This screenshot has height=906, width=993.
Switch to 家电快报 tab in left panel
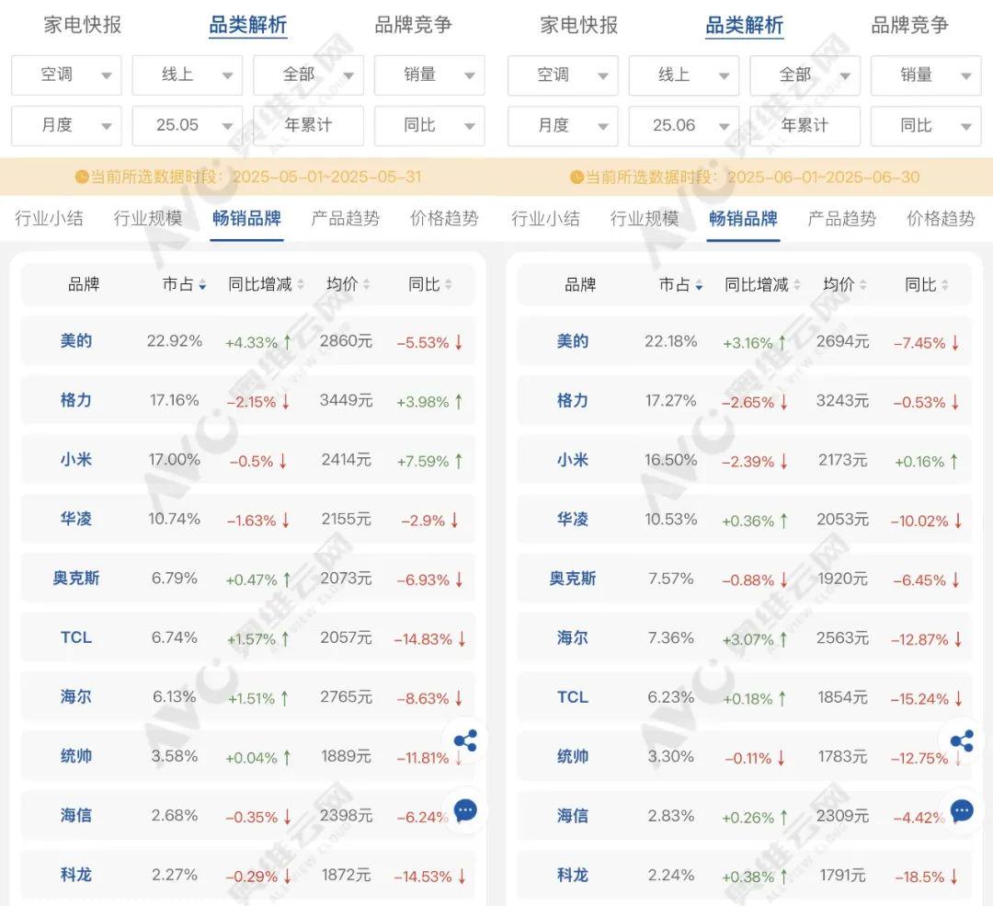pyautogui.click(x=83, y=25)
